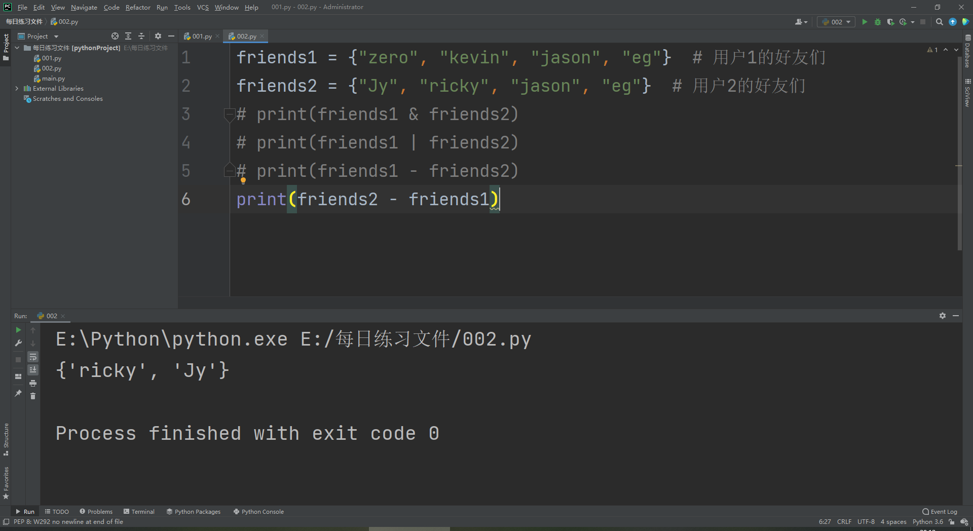This screenshot has height=531, width=973.
Task: Click the up-the-stack-trace arrow in Run panel
Action: (33, 330)
